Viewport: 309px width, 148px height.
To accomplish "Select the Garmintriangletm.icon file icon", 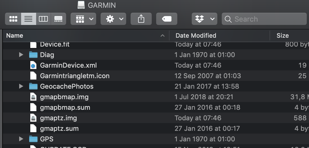I will pyautogui.click(x=33, y=76).
